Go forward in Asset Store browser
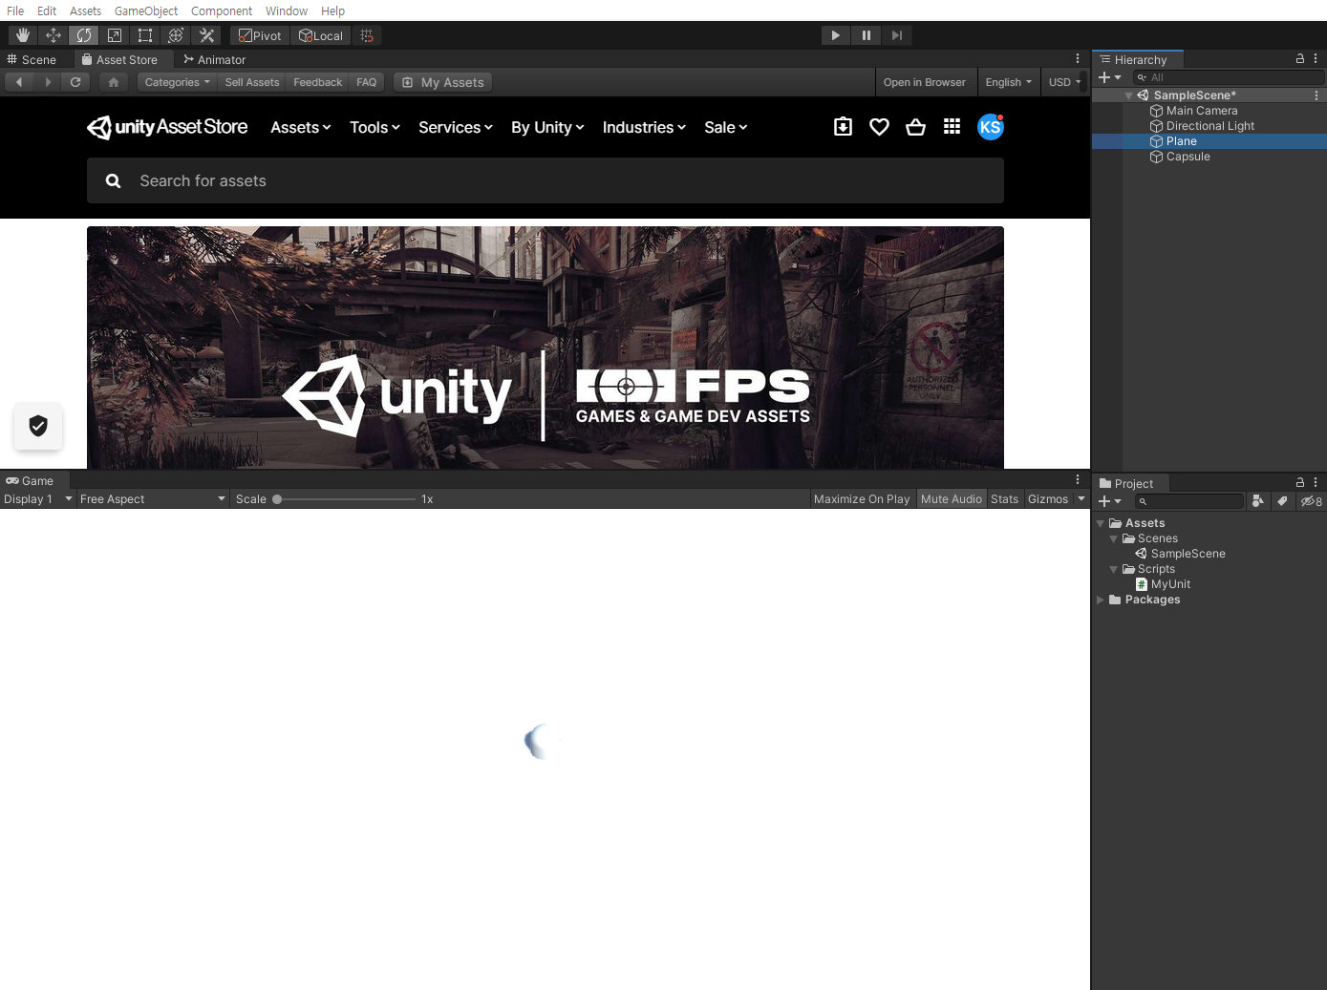Screen dimensions: 1327x990 click(x=48, y=82)
